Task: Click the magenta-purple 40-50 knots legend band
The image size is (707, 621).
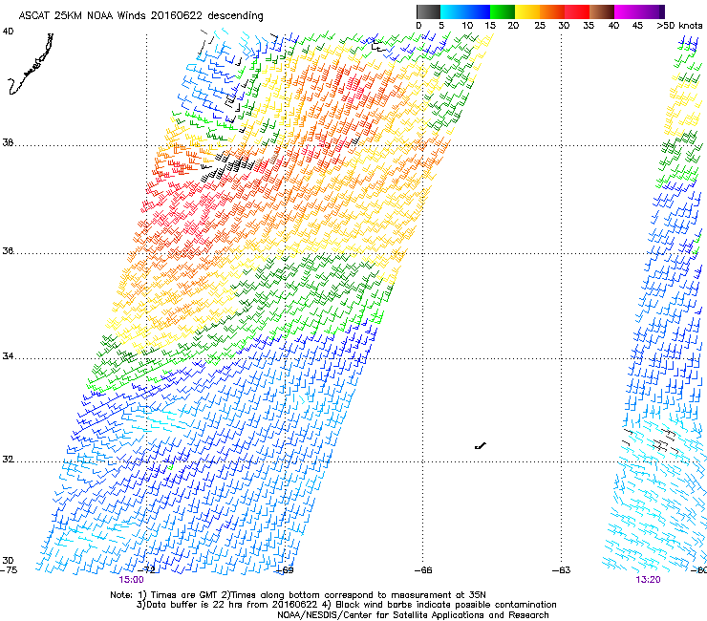Action: (x=639, y=11)
